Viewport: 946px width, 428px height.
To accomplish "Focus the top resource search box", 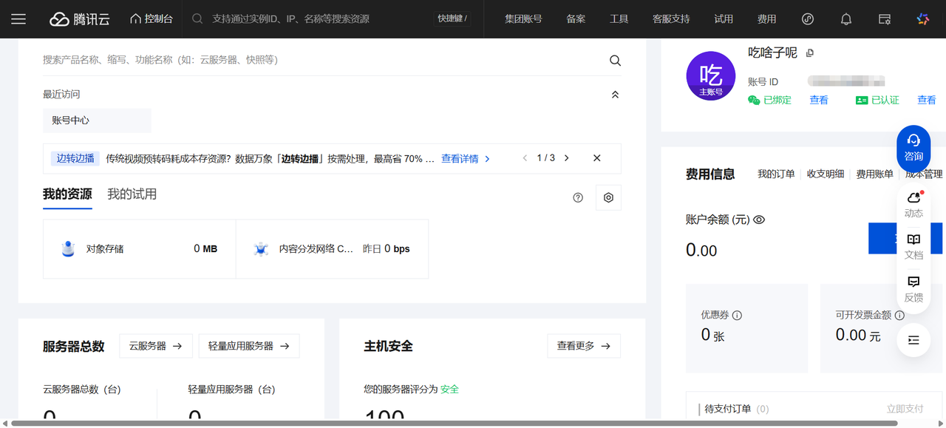I will point(310,19).
